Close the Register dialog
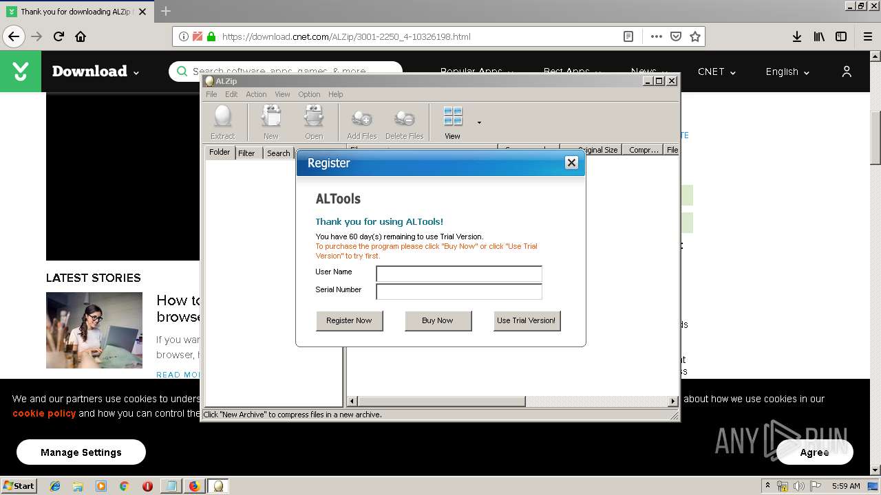This screenshot has width=881, height=495. click(x=571, y=163)
